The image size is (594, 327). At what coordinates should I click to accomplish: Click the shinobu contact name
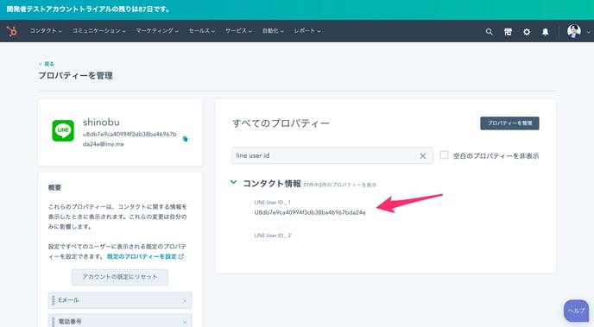101,123
